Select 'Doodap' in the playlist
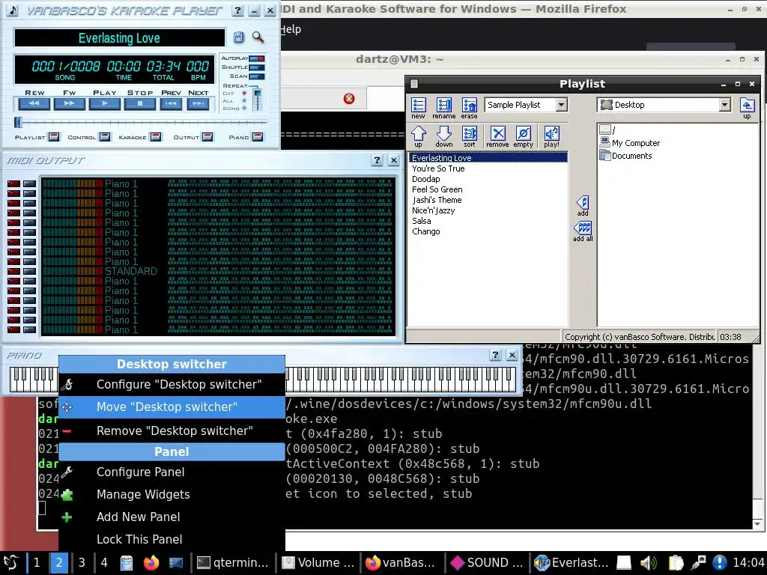Image resolution: width=767 pixels, height=575 pixels. (426, 179)
